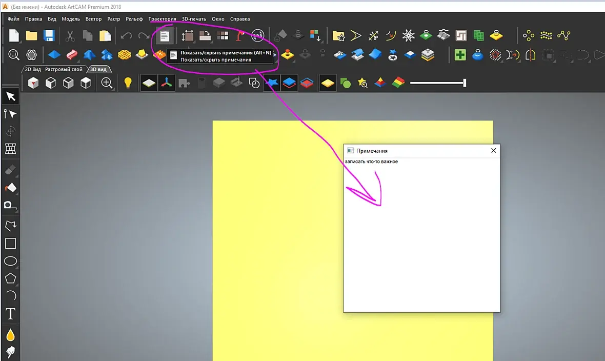605x361 pixels.
Task: Activate the node editing tool
Action: (x=10, y=114)
